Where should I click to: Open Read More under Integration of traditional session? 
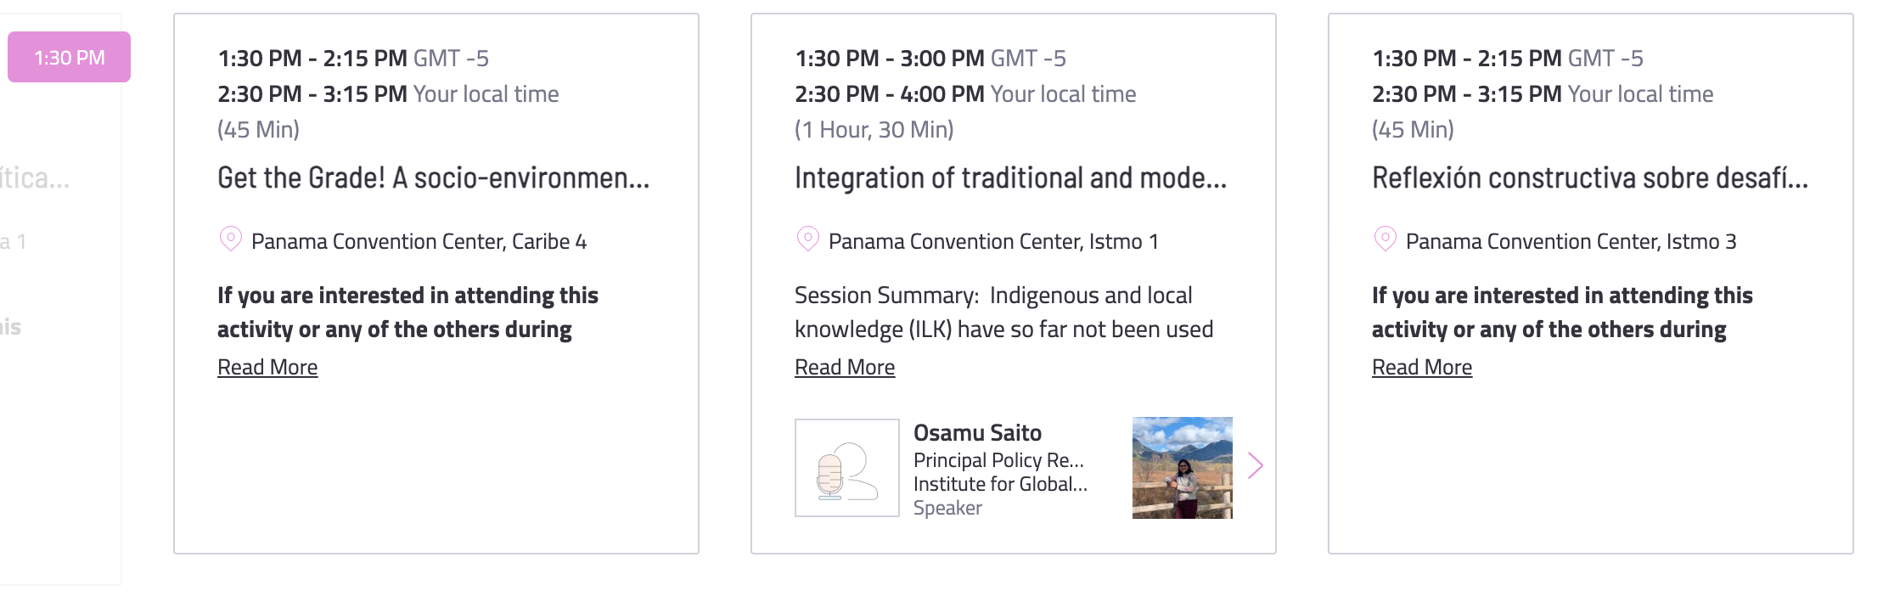845,367
